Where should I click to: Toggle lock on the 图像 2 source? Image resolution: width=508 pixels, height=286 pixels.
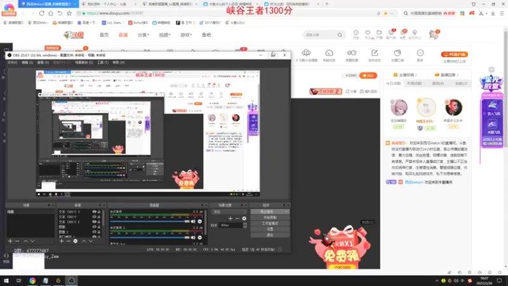click(99, 232)
